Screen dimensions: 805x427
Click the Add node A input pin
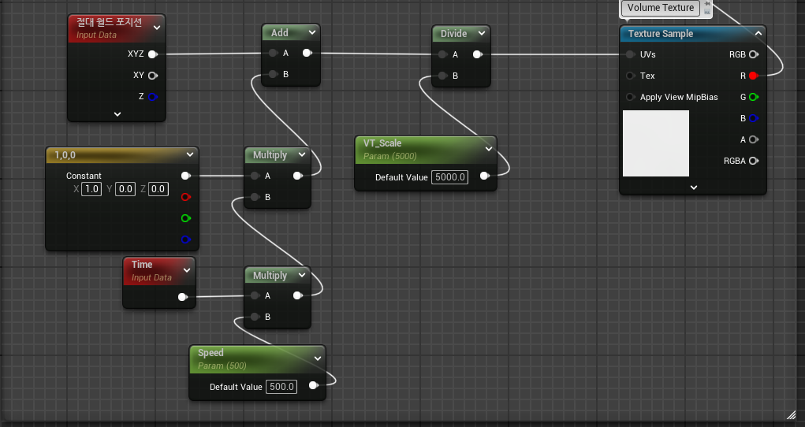[273, 53]
